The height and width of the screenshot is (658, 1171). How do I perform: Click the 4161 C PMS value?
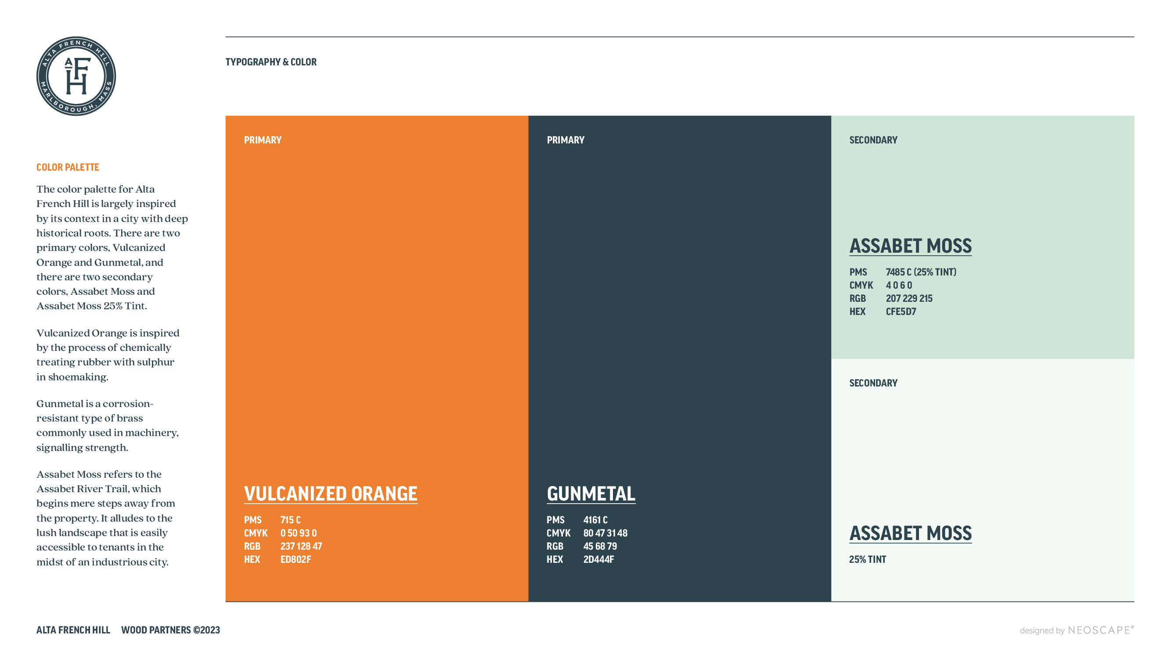[595, 520]
